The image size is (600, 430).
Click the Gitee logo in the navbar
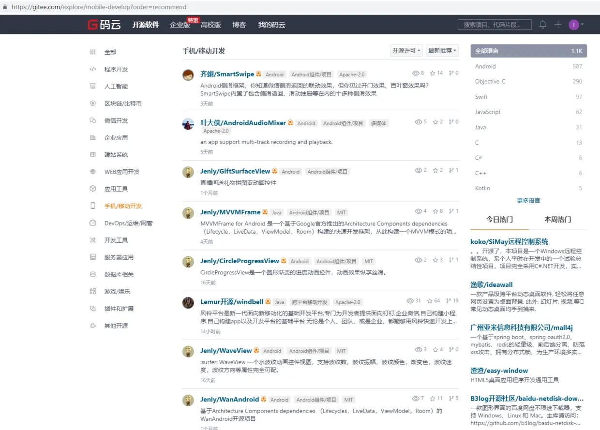[x=104, y=24]
